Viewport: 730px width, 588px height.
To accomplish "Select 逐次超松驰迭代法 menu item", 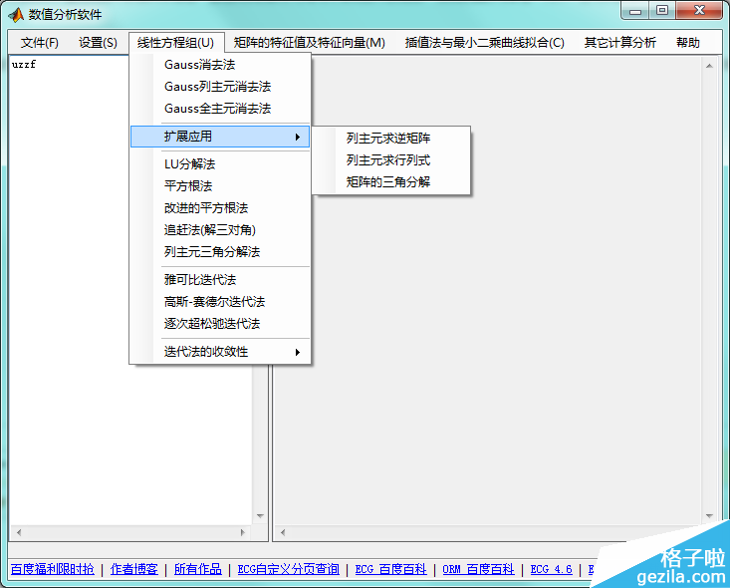I will (211, 324).
